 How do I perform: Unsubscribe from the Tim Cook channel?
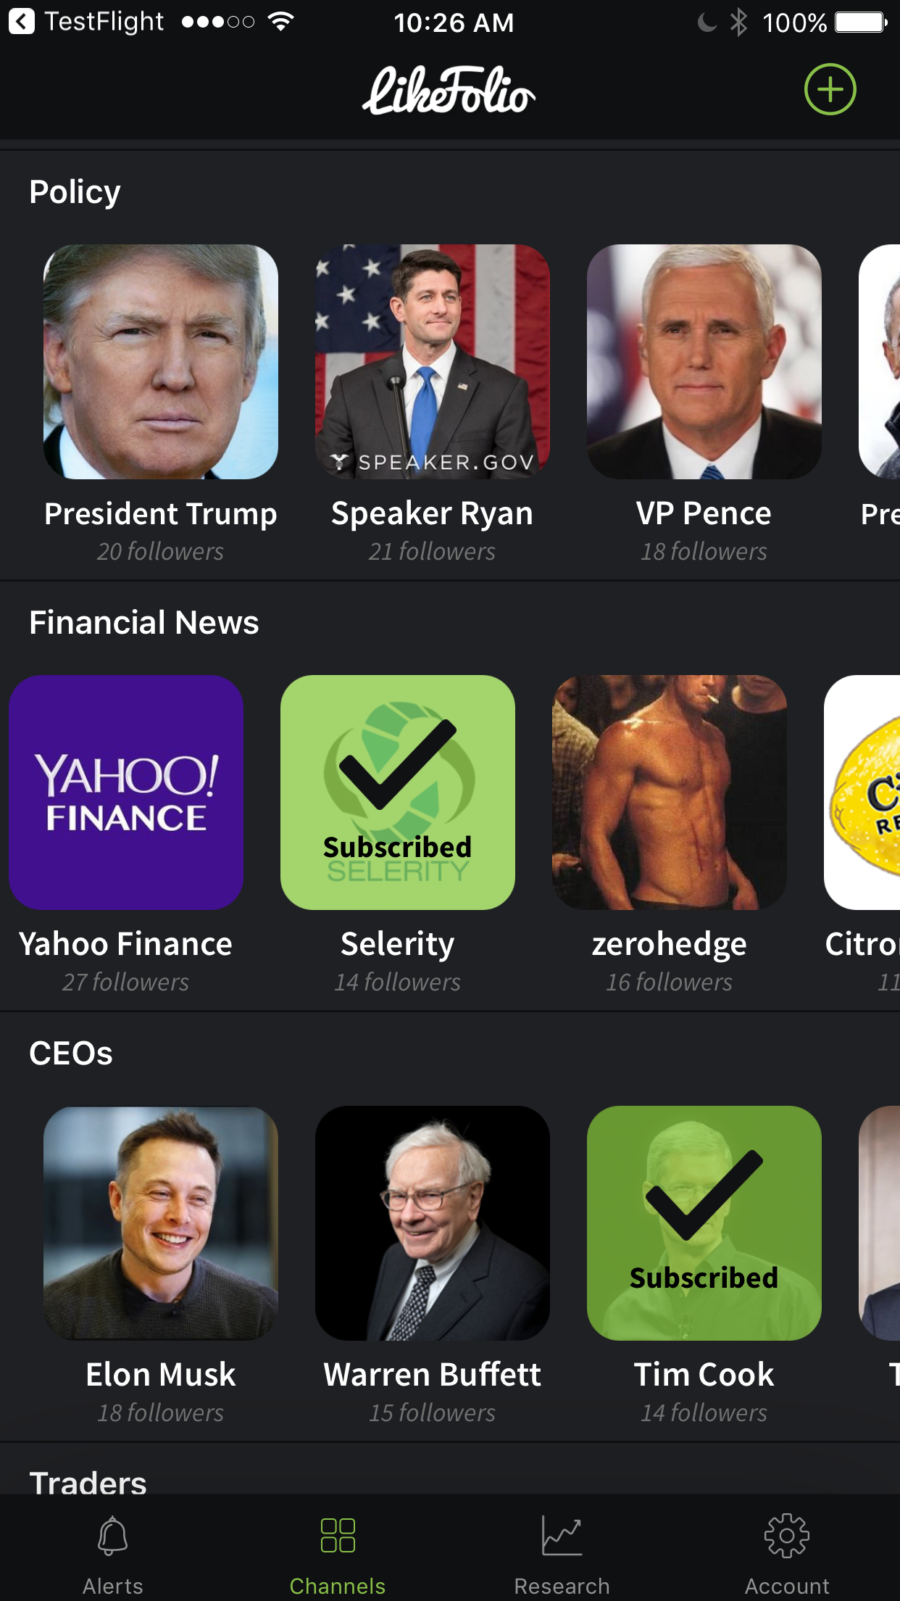[704, 1223]
